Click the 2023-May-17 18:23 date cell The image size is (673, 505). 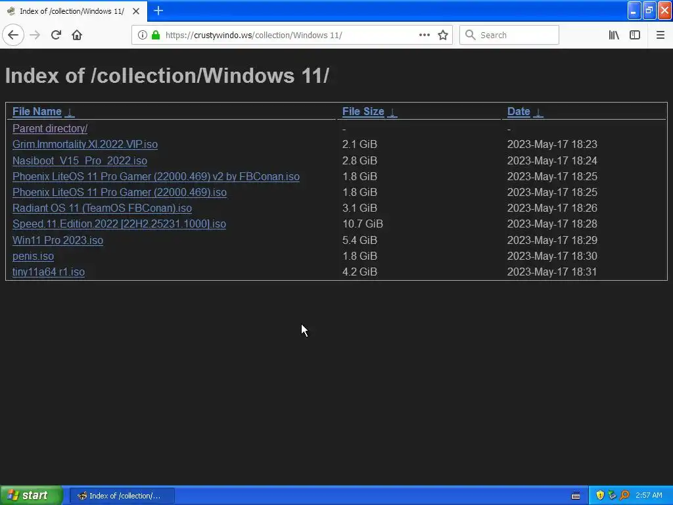pos(552,144)
